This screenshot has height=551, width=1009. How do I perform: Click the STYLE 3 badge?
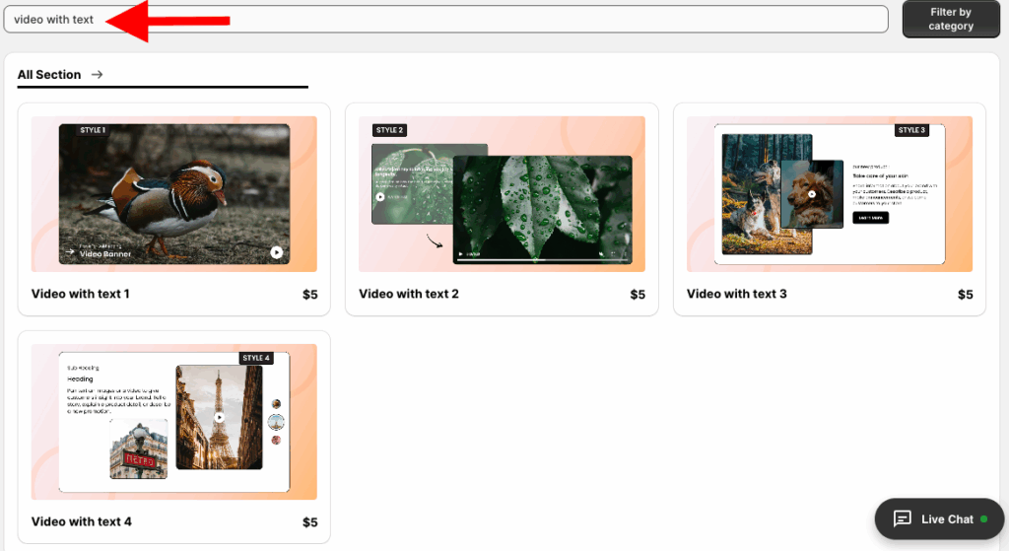pos(911,130)
